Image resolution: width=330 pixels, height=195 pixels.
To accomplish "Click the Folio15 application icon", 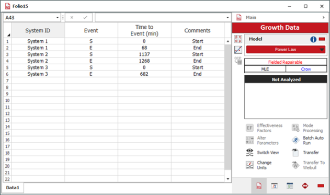I will tap(7, 6).
